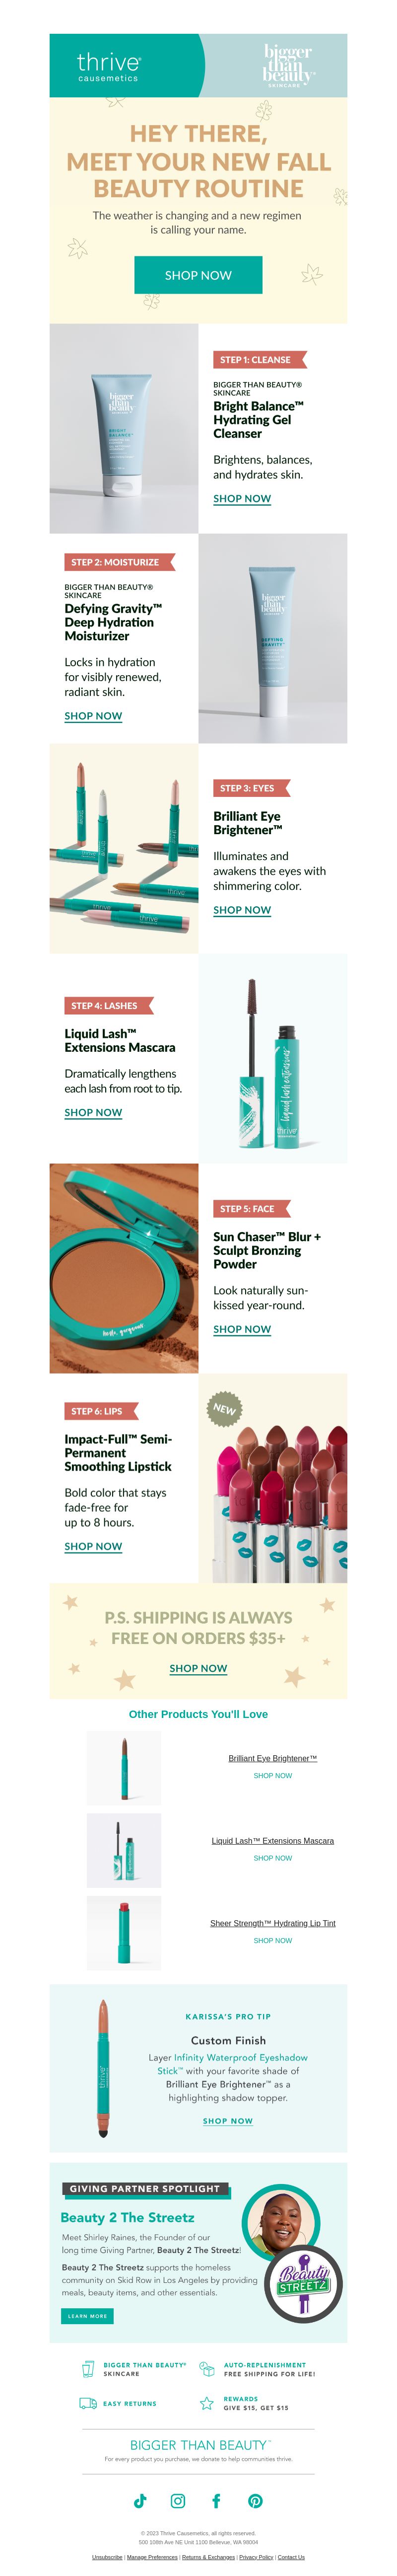Open Shop Now under free shipping banner
Image resolution: width=397 pixels, height=2576 pixels.
(x=198, y=1668)
